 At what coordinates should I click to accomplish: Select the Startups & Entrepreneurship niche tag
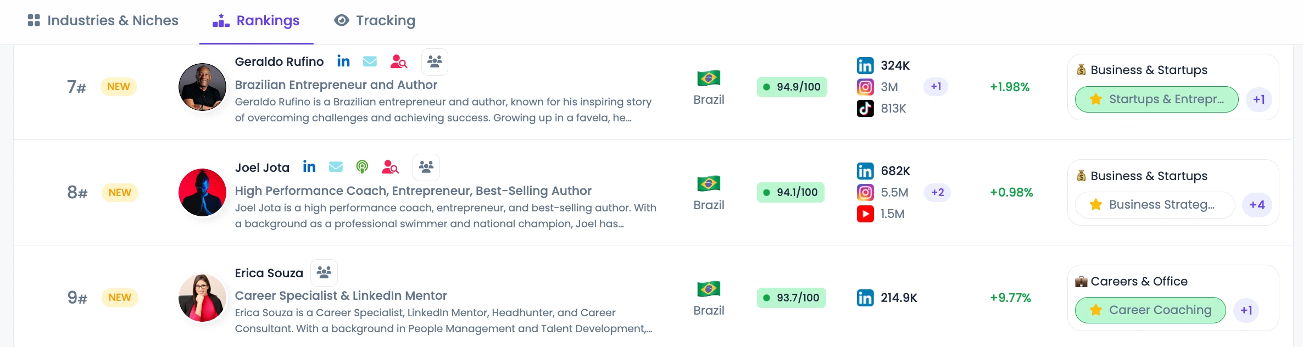pos(1156,99)
